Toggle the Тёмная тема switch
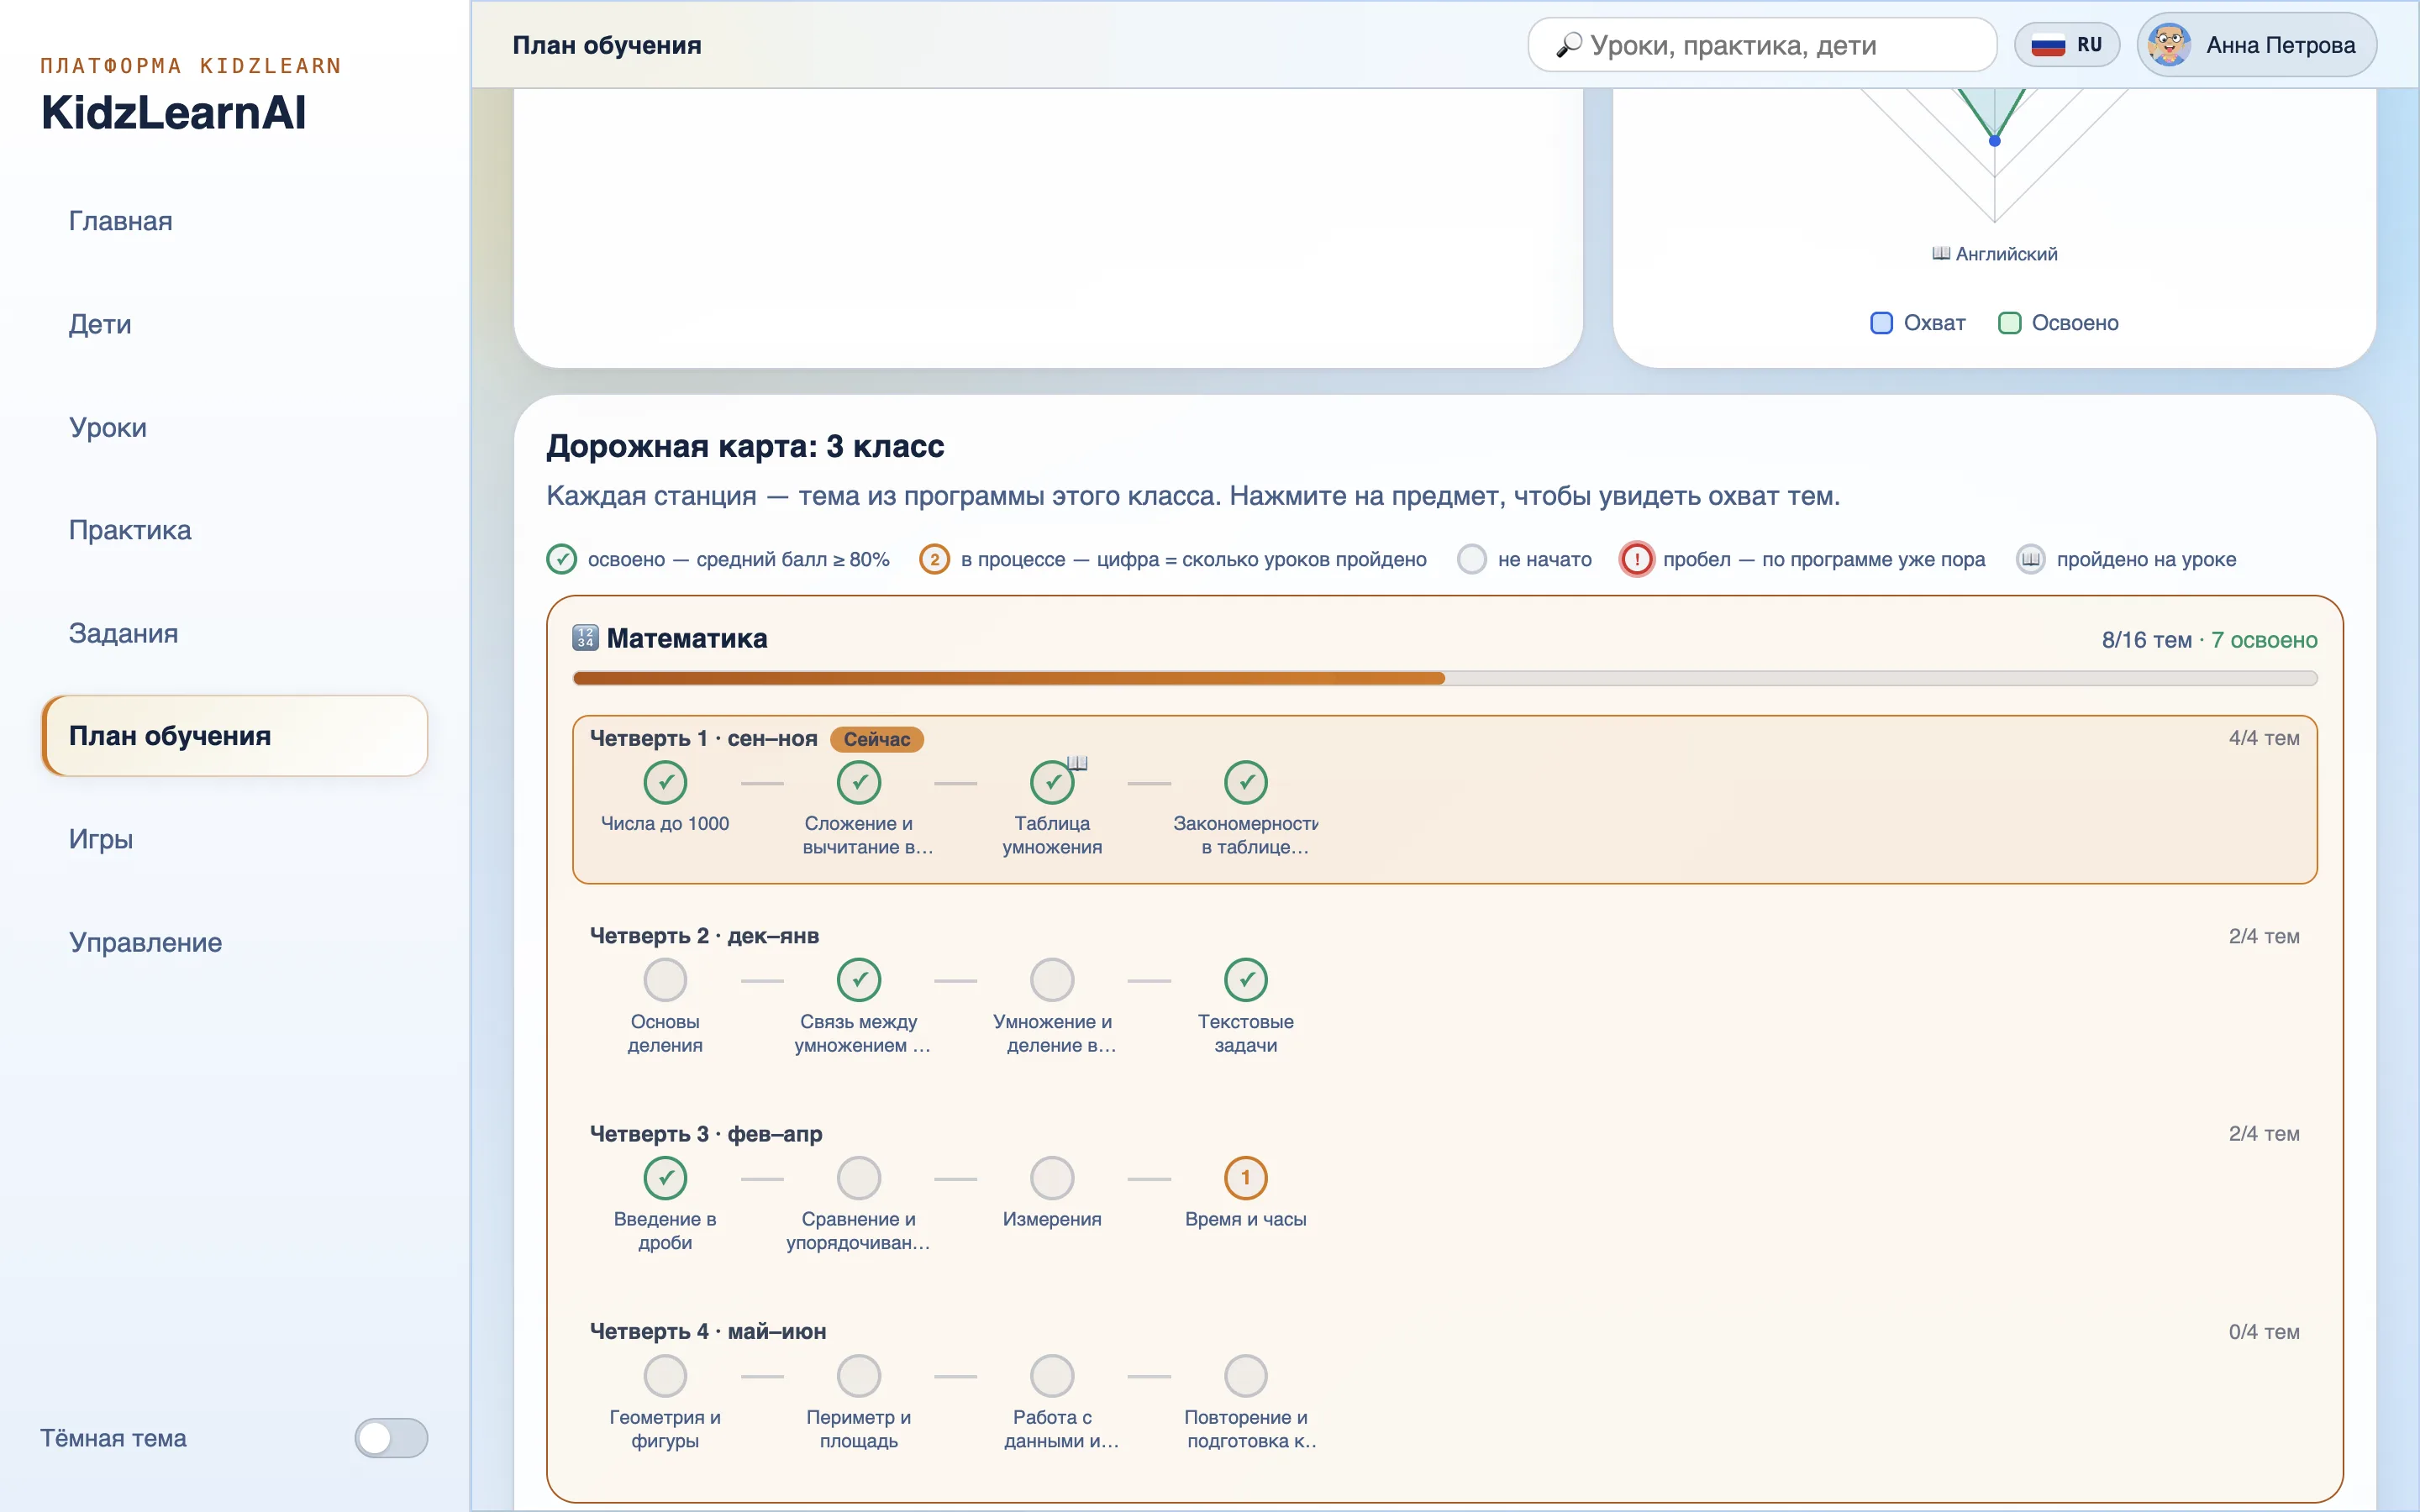The height and width of the screenshot is (1512, 2420). [391, 1438]
